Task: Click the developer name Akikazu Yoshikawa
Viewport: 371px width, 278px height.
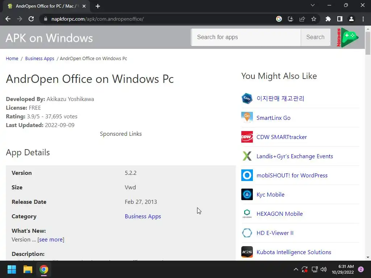Action: (70, 99)
